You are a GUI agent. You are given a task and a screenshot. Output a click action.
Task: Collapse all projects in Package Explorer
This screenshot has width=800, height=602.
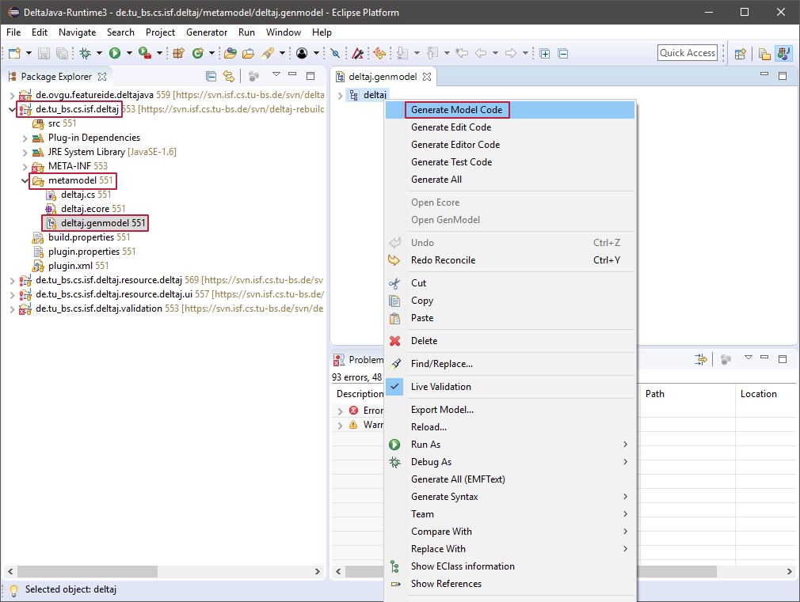[211, 75]
